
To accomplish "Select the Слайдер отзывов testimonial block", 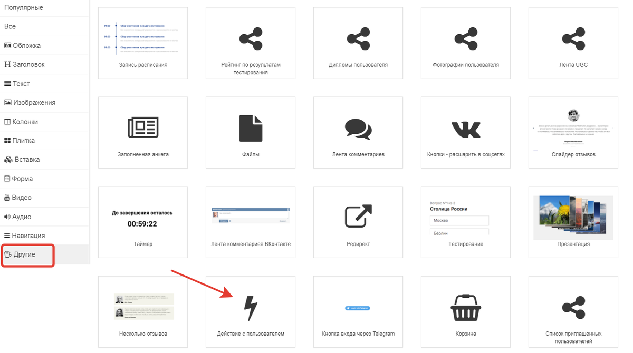I will 573,129.
